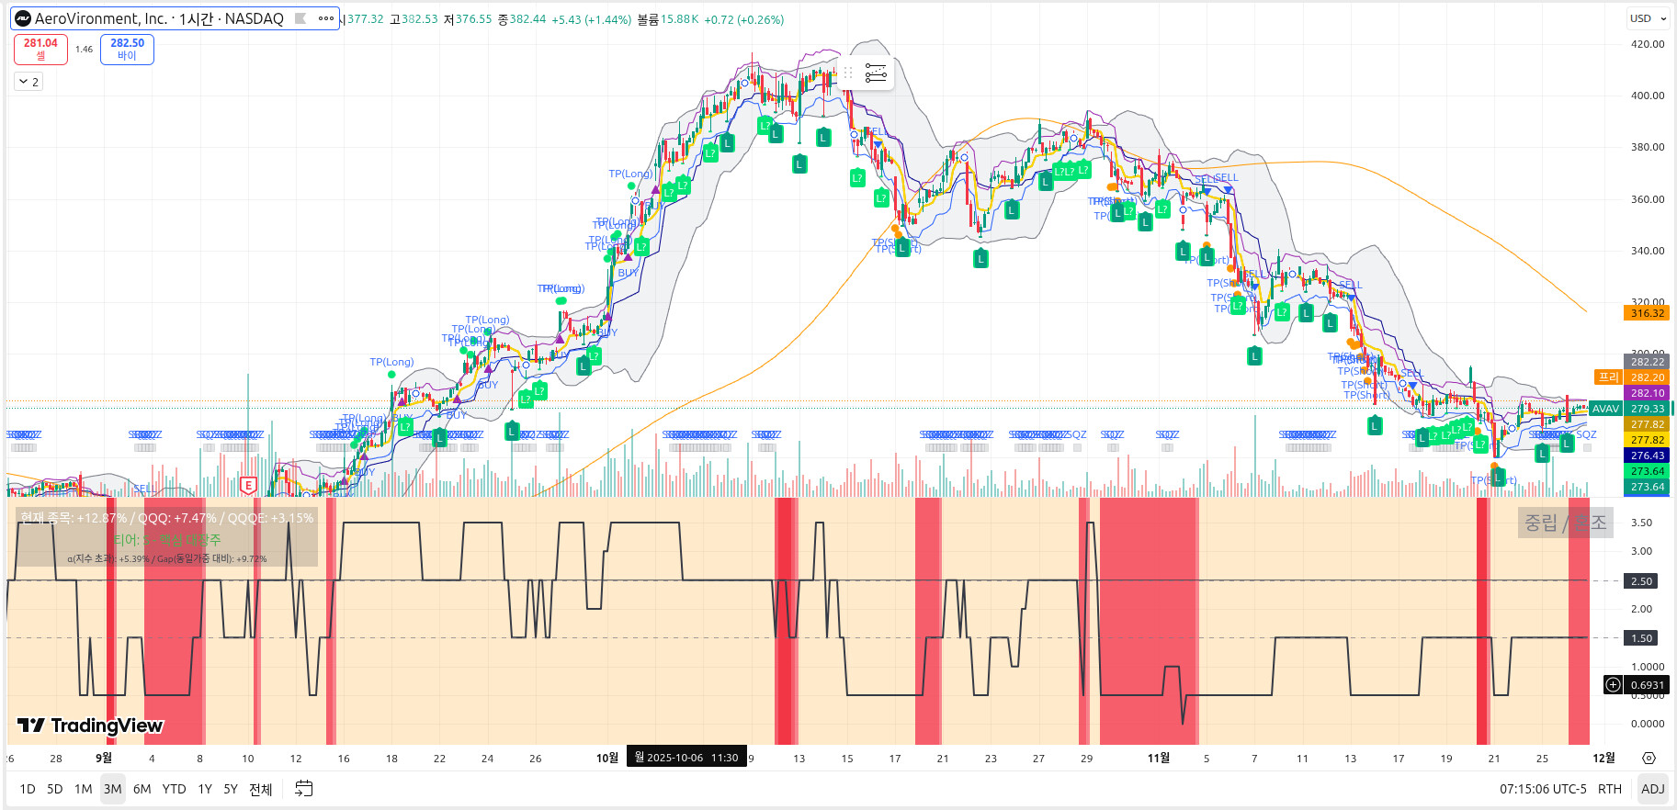This screenshot has width=1677, height=810.
Task: Click the AVAV price label on scale
Action: point(1605,409)
